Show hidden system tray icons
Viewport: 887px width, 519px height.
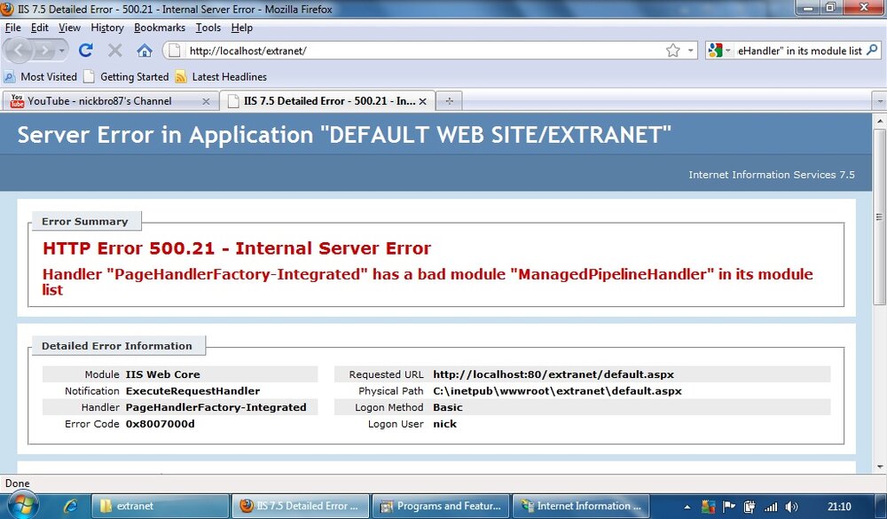[x=687, y=507]
